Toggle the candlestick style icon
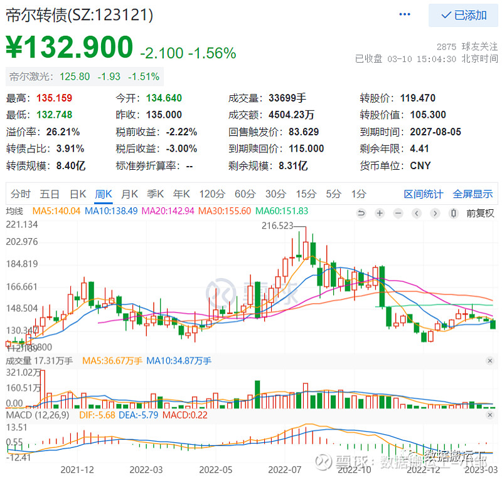 click(x=454, y=213)
